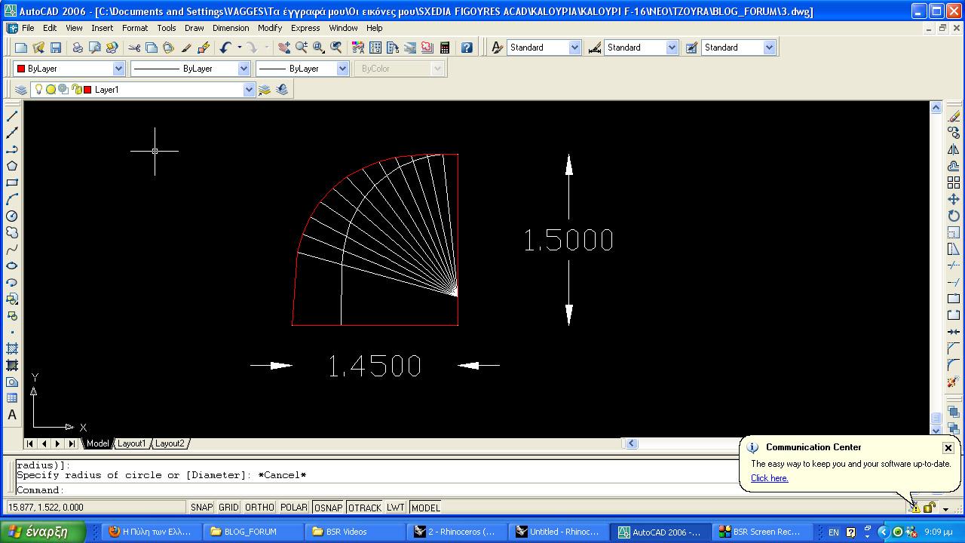This screenshot has height=543, width=965.
Task: Click the 'Click here.' link
Action: [769, 478]
